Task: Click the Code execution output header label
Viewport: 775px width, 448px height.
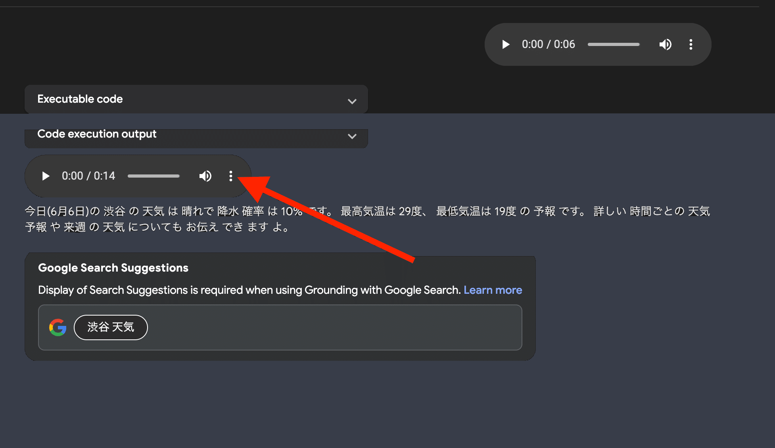Action: (x=97, y=134)
